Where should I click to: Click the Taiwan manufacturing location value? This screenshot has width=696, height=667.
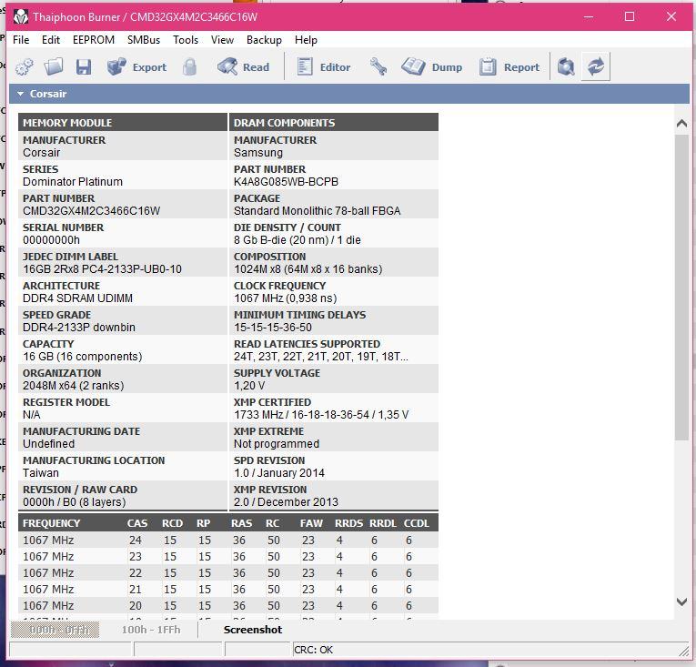(40, 473)
